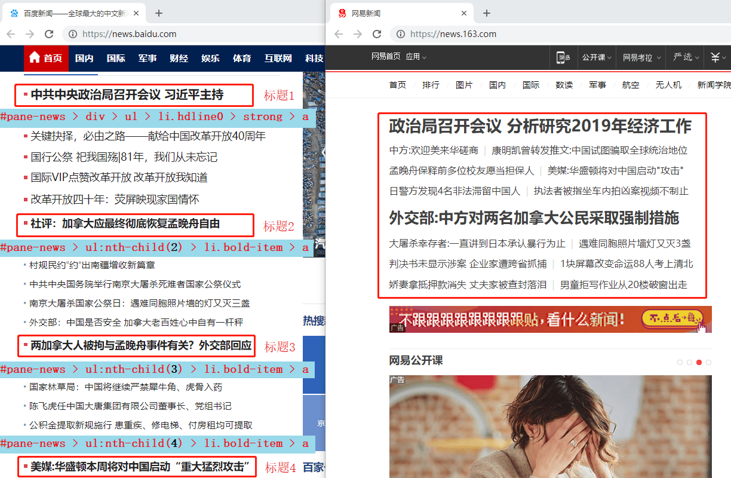Image resolution: width=731 pixels, height=478 pixels.
Task: Click site info icon beside news.163.com URL
Action: click(400, 34)
